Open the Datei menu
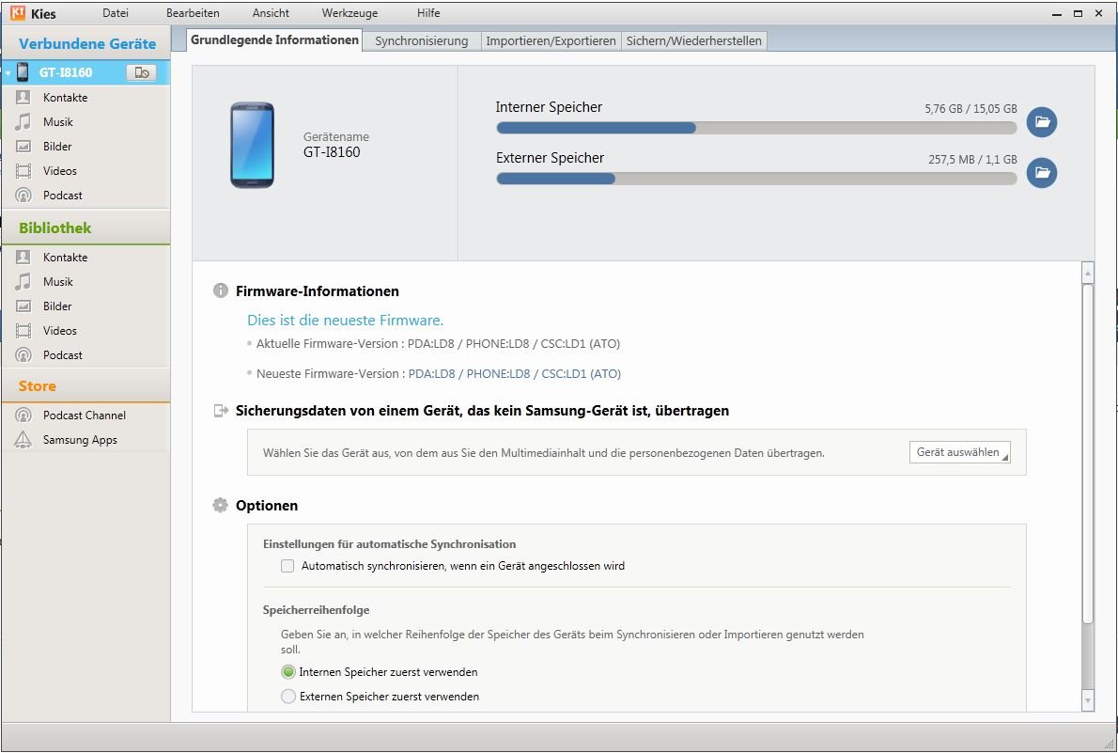Viewport: 1118px width, 753px height. click(x=116, y=13)
